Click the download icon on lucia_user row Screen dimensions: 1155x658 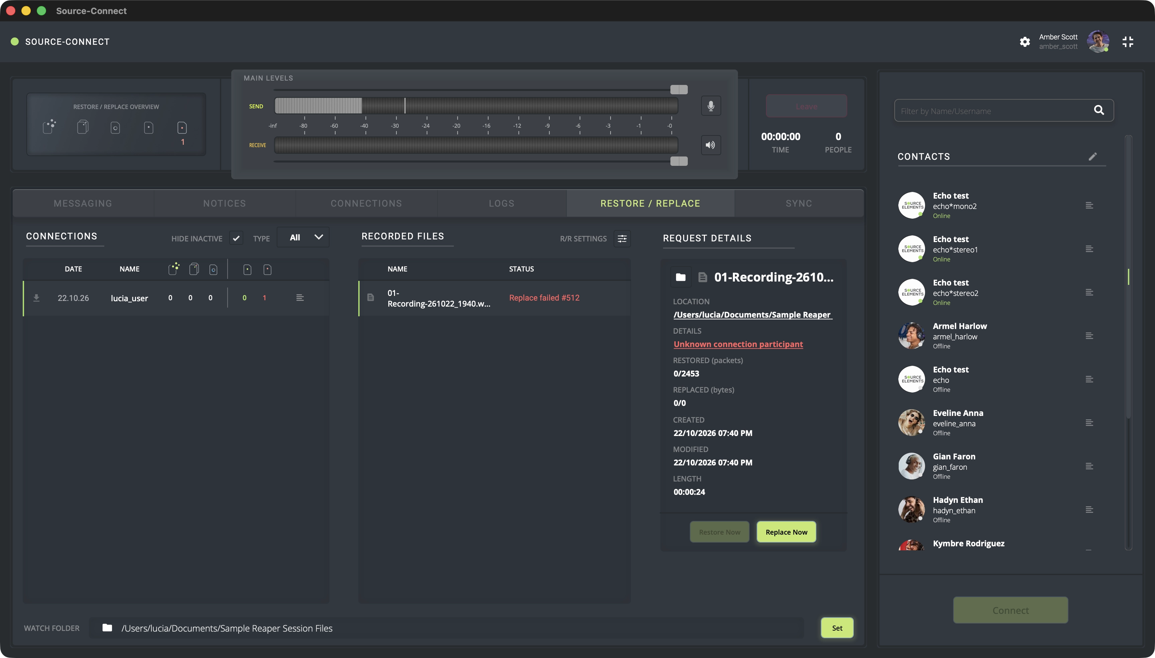tap(36, 298)
